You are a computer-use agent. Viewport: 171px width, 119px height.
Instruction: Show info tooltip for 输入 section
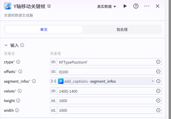(22, 45)
